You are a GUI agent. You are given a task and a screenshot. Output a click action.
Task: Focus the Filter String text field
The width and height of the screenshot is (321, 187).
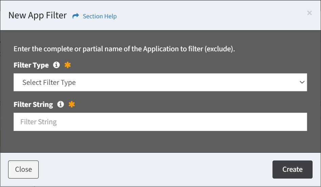point(160,122)
